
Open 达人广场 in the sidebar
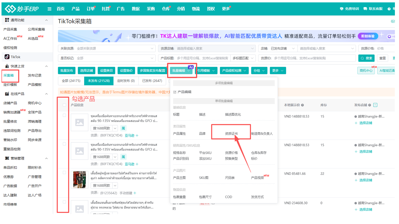35,195
